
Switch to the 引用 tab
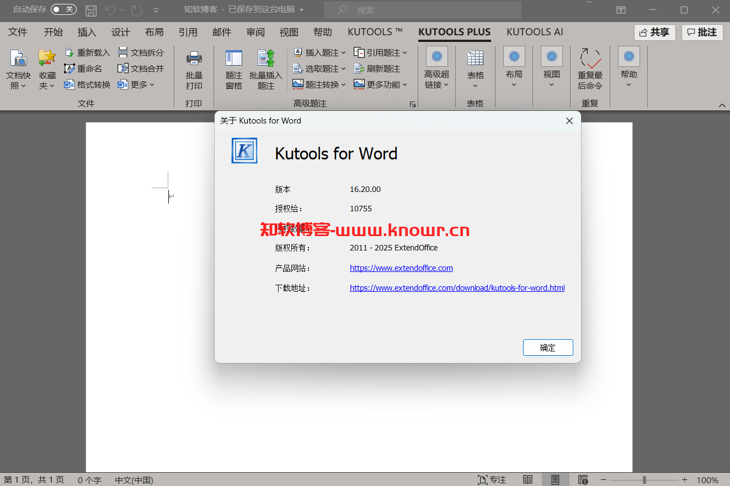[x=188, y=32]
